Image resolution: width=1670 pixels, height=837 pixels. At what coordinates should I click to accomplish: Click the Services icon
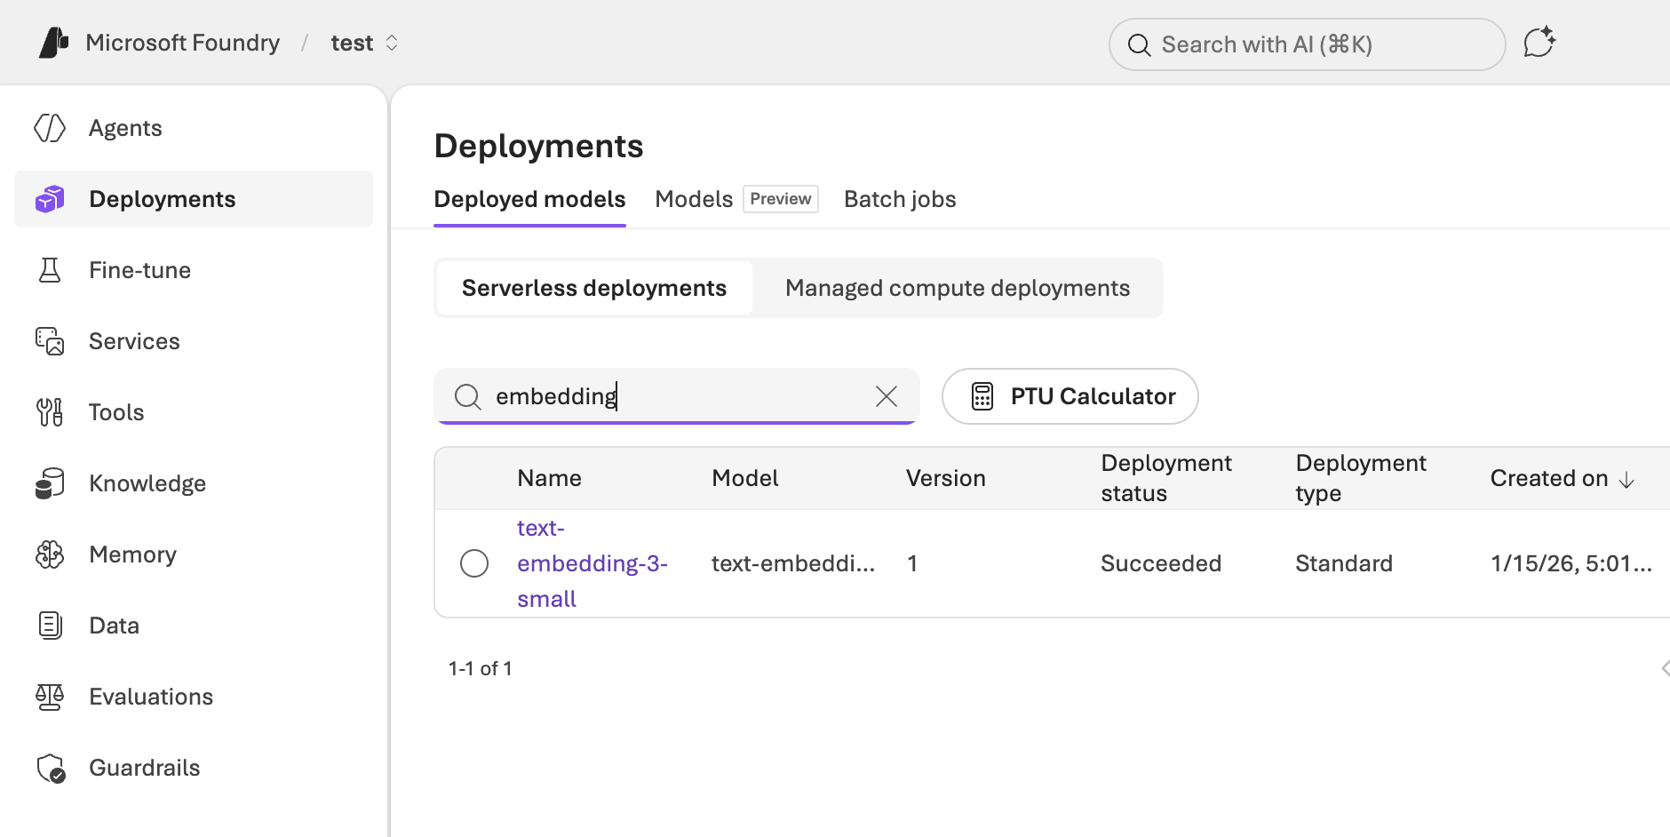click(50, 341)
